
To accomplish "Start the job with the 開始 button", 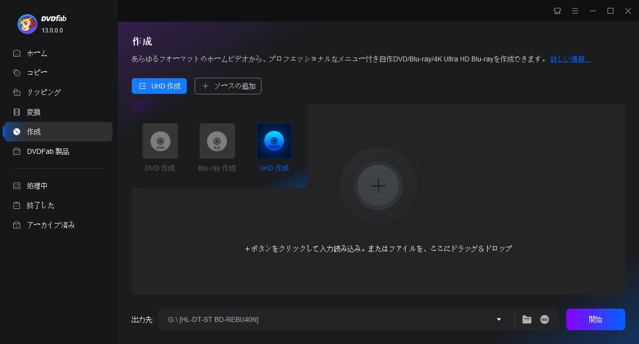I will pyautogui.click(x=596, y=319).
